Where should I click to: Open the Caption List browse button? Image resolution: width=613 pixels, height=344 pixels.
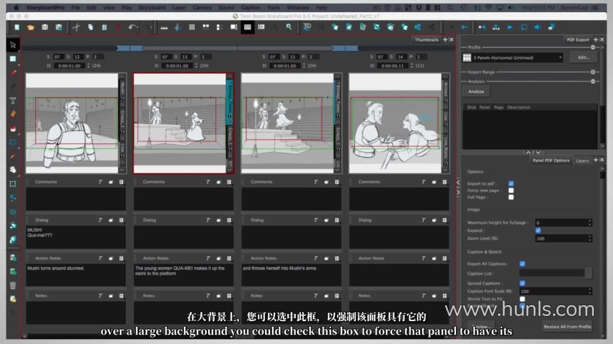[589, 273]
